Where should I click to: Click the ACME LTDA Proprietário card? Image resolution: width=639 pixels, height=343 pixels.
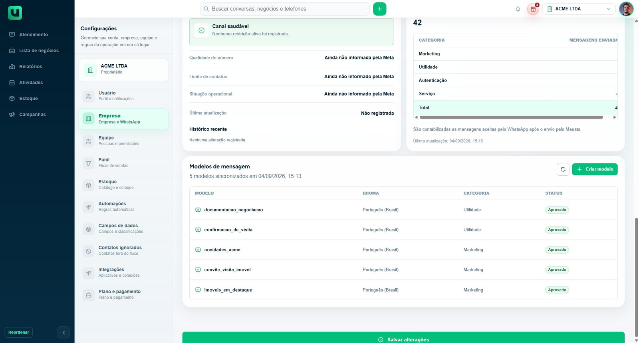[x=124, y=70]
